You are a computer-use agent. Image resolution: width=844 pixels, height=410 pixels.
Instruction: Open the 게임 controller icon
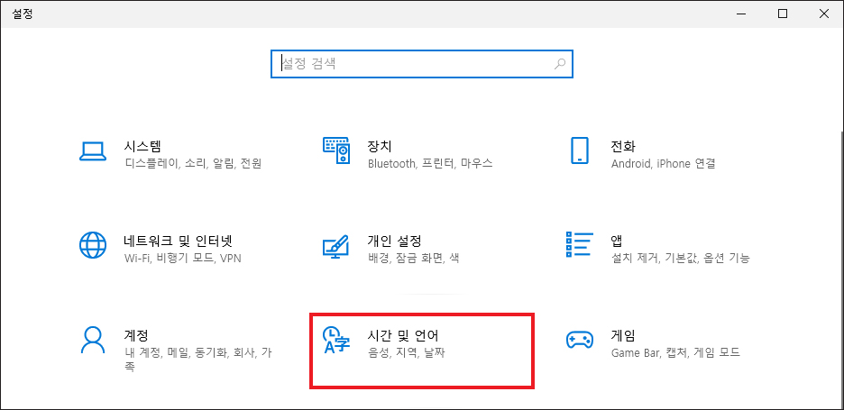[x=579, y=340]
